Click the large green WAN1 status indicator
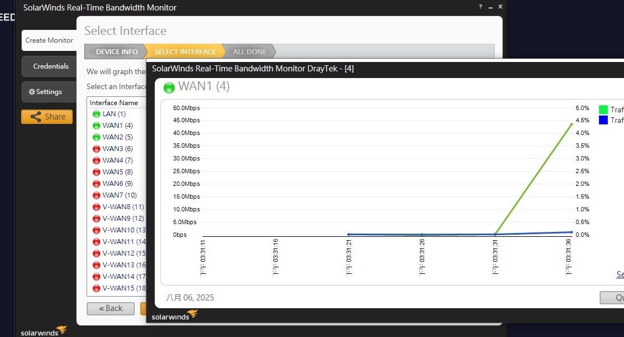Screen dimensions: 624x337 coord(169,87)
